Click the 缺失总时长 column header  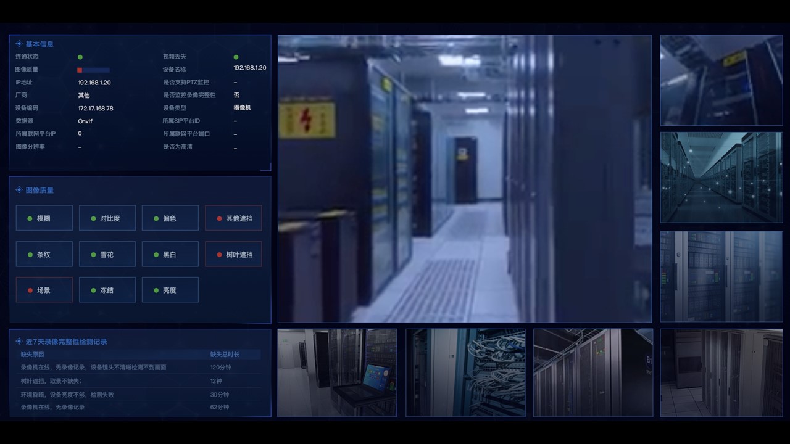[225, 355]
